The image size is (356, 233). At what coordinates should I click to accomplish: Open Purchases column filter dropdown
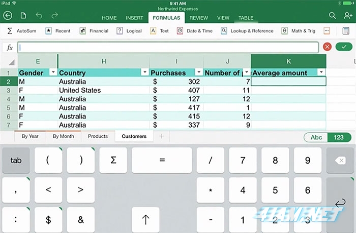click(x=199, y=72)
